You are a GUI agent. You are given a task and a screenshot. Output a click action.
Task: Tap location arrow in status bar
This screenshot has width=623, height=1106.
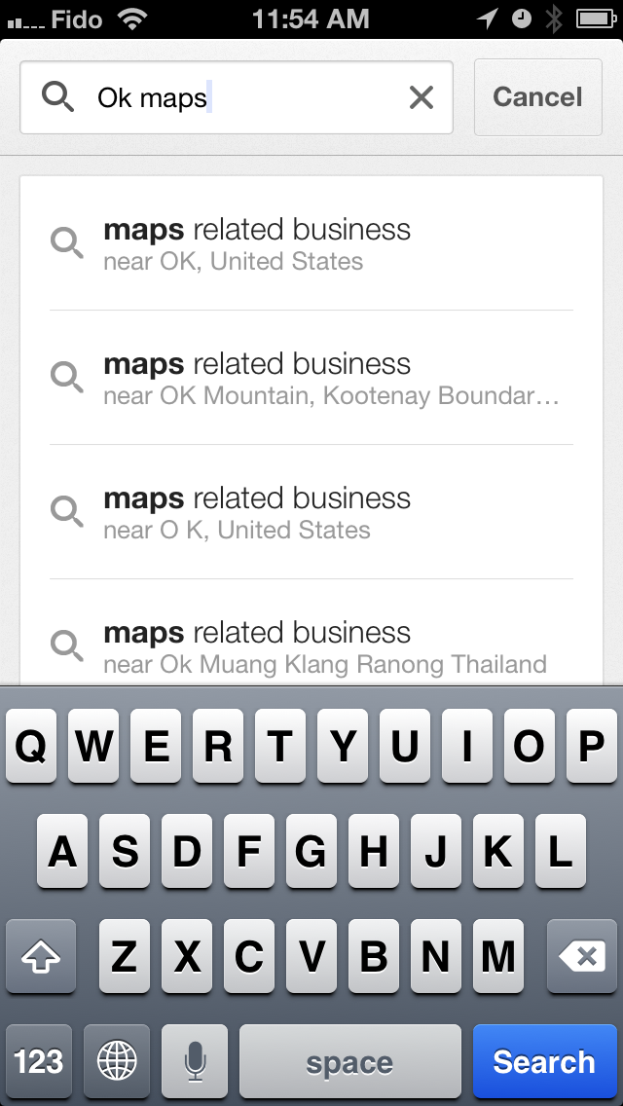tap(487, 18)
